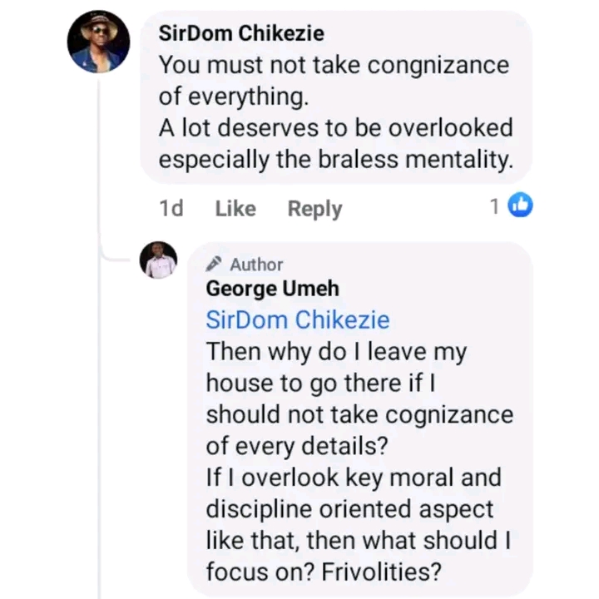Image resolution: width=599 pixels, height=599 pixels.
Task: Click the line 'If I overlook key moral and'
Action: tap(354, 478)
